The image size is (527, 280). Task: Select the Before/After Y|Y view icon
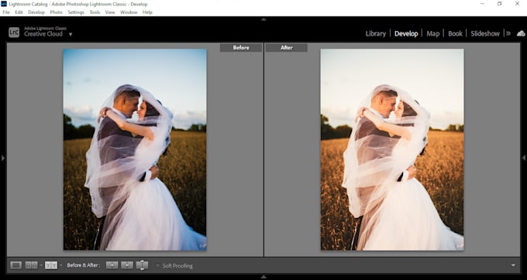pyautogui.click(x=51, y=265)
